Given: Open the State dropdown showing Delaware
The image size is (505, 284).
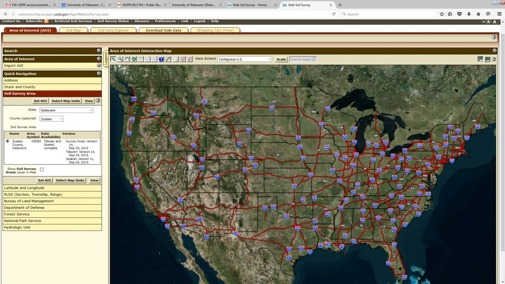Looking at the screenshot, I should 66,110.
